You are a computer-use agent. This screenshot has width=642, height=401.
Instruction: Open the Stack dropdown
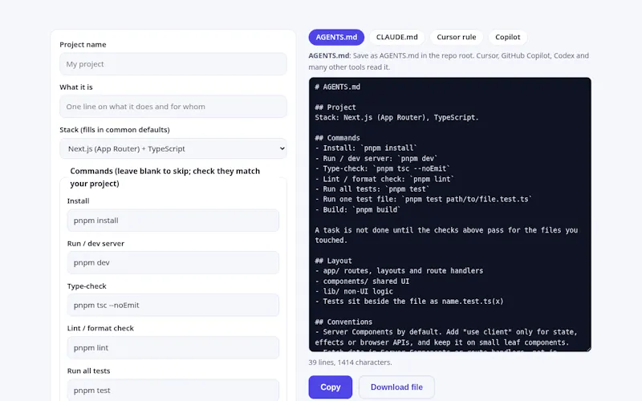[173, 148]
